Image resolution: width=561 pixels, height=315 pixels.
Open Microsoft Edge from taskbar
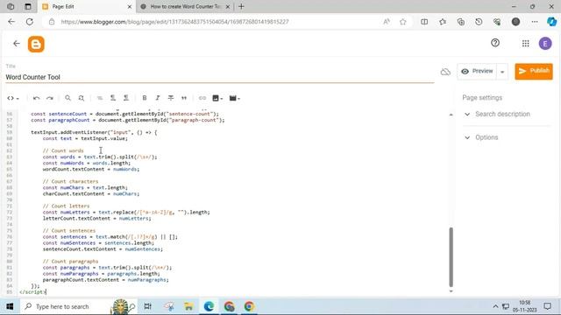209,306
